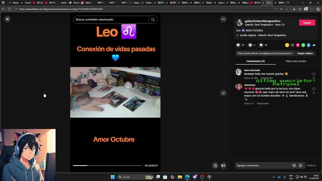322x181 pixels.
Task: Switch input language ESP LAA
Action: [291, 177]
